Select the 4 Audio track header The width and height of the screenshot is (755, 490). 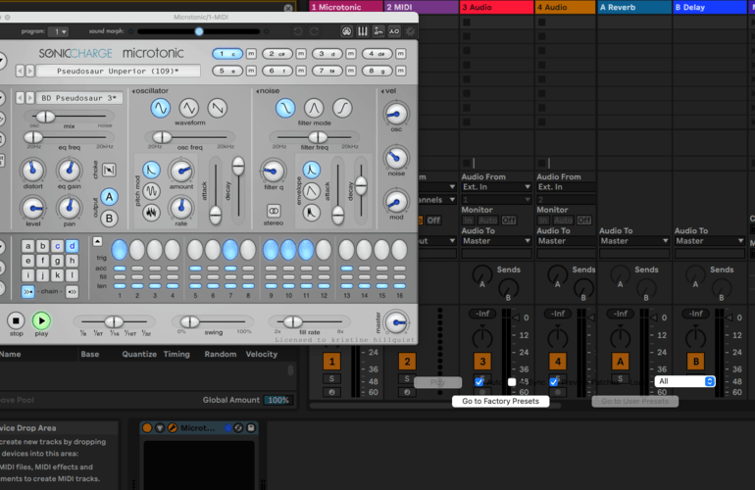566,7
